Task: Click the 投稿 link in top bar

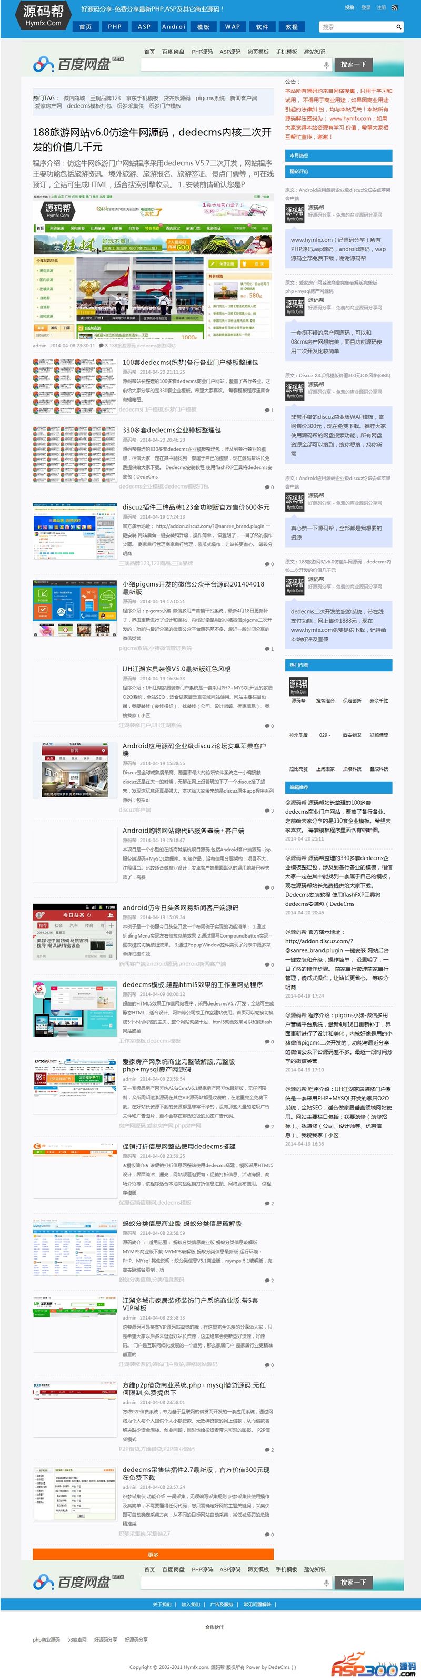Action: [x=349, y=8]
